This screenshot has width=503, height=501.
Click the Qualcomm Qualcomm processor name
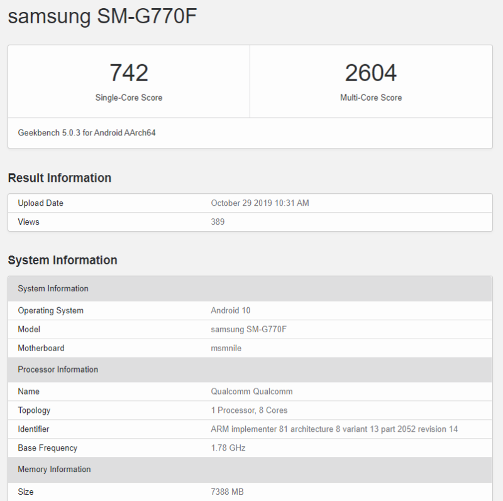point(251,391)
